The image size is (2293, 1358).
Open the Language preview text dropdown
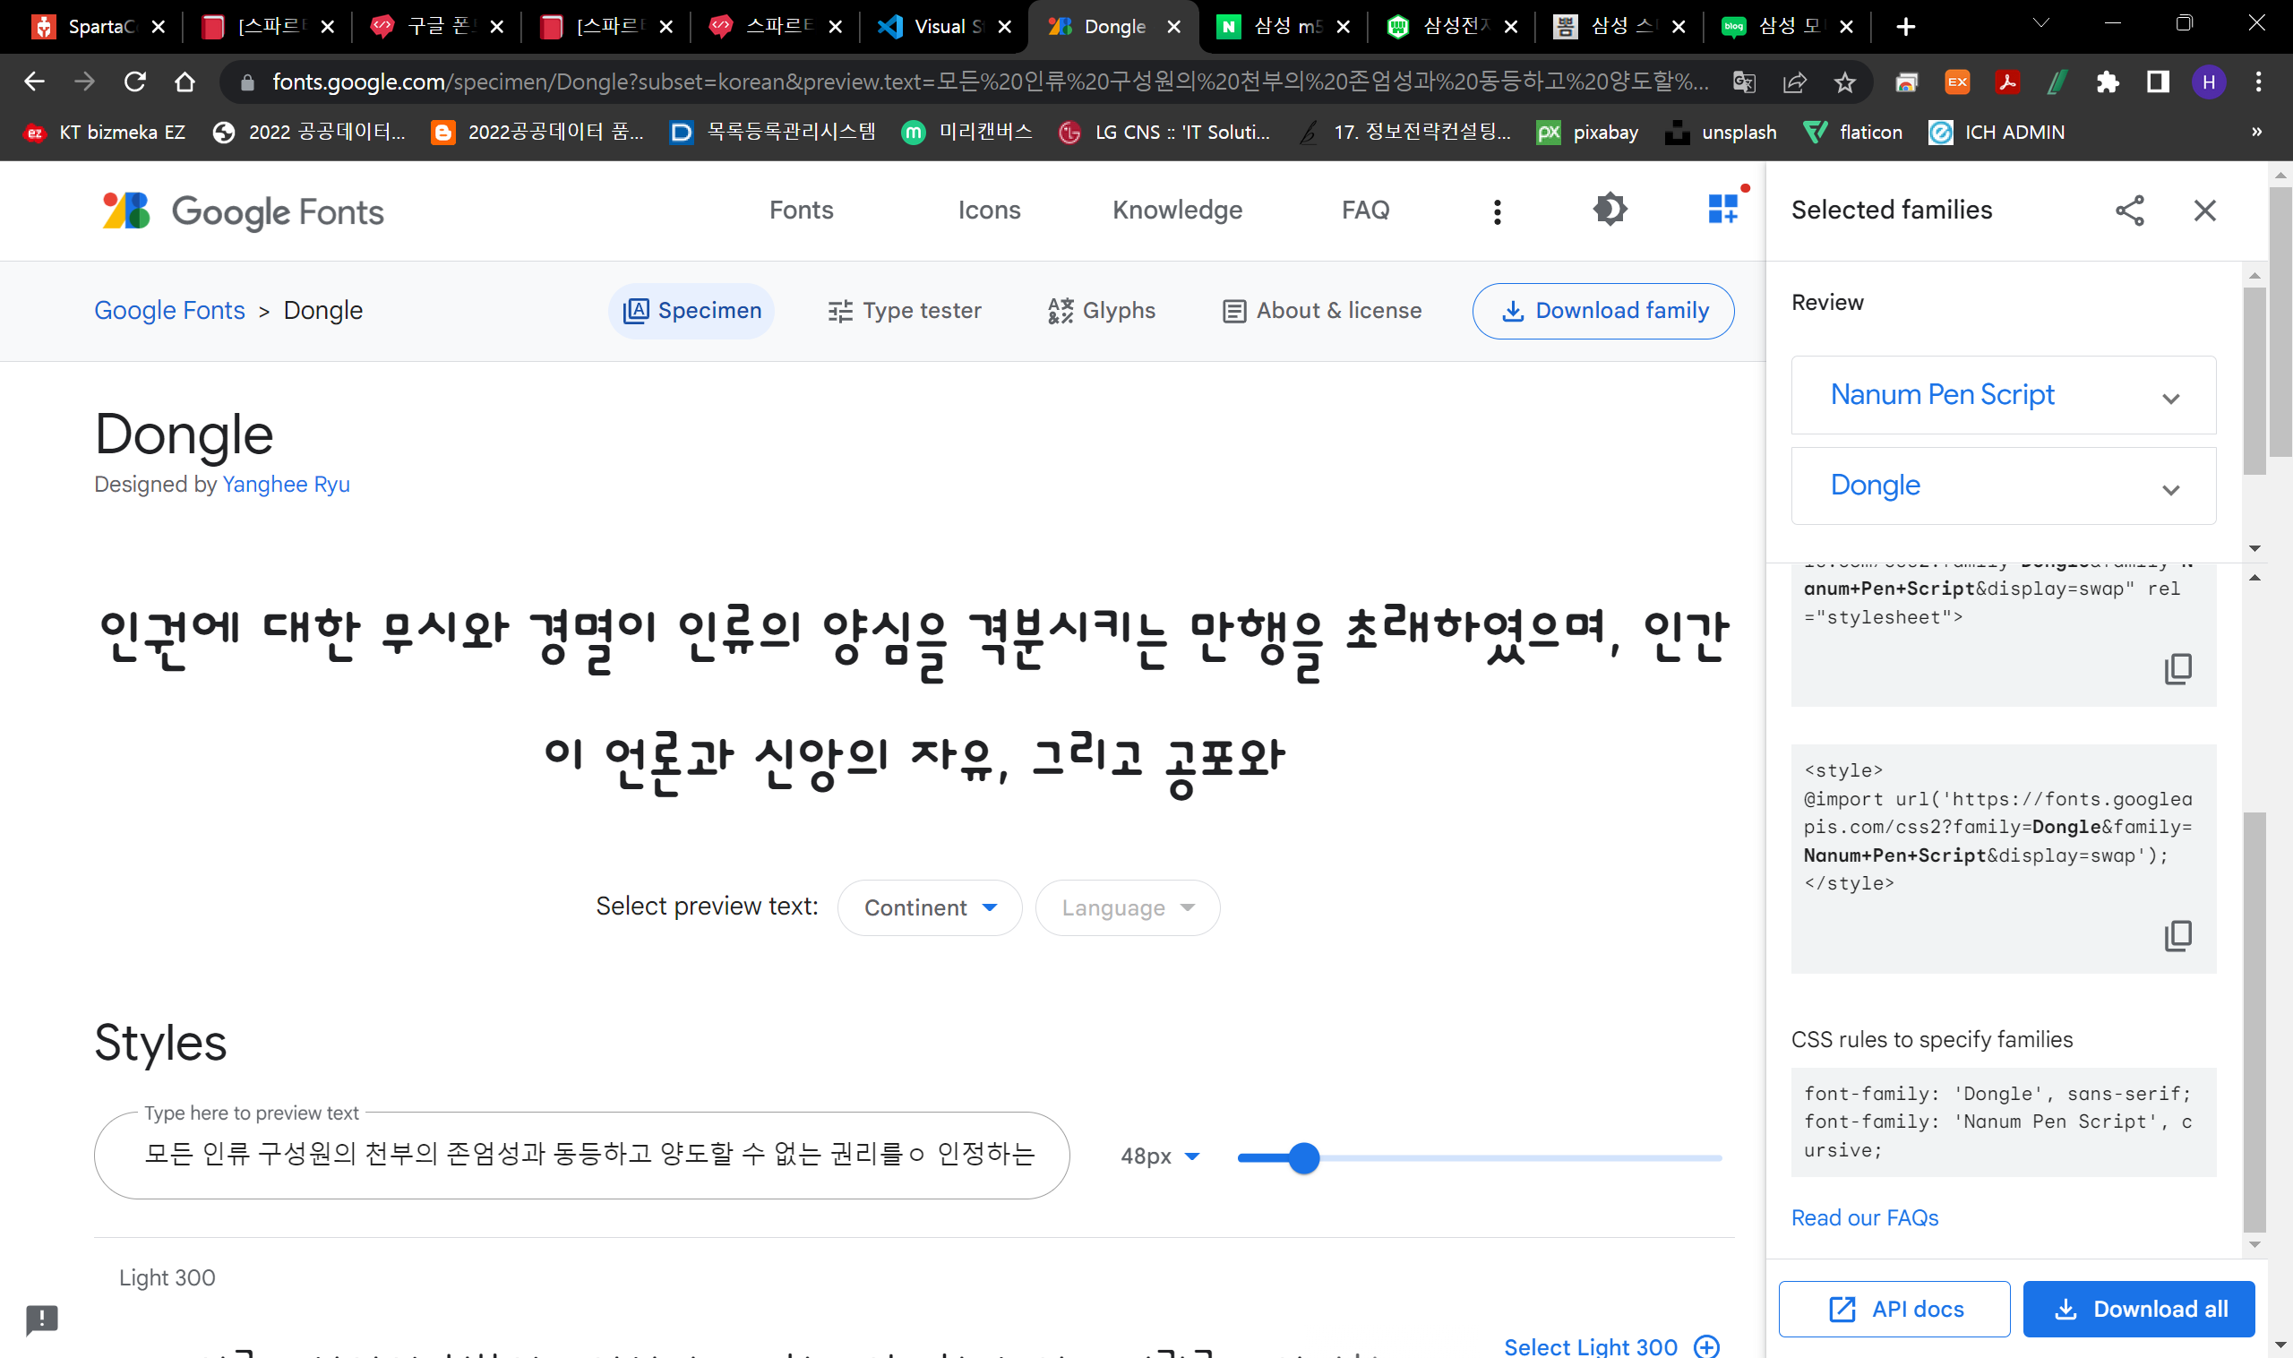tap(1128, 907)
